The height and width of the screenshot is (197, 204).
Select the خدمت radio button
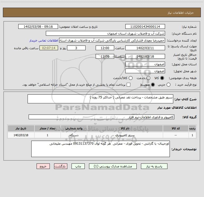(x=148, y=78)
